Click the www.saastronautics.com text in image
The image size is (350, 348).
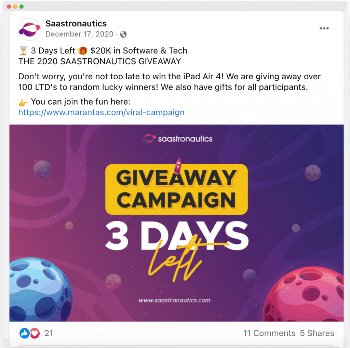coord(175,300)
